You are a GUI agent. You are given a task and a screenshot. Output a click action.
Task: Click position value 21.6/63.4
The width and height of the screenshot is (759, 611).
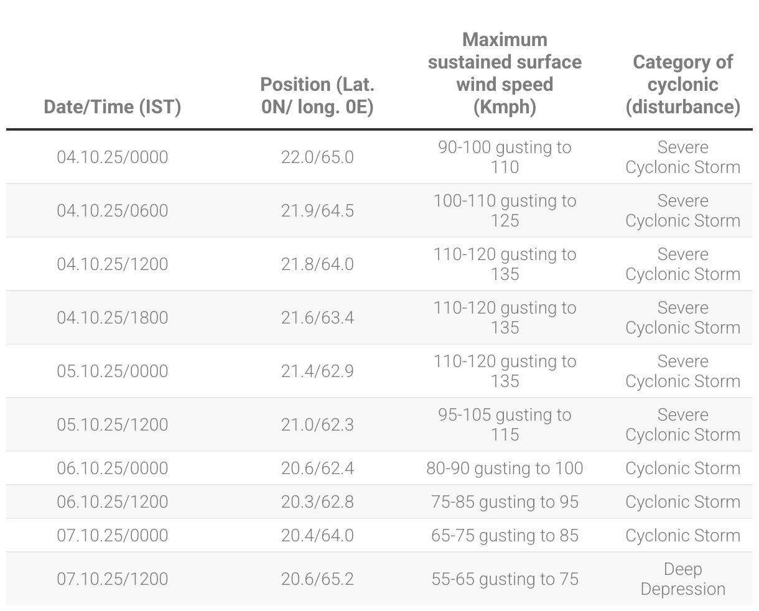[x=317, y=317]
